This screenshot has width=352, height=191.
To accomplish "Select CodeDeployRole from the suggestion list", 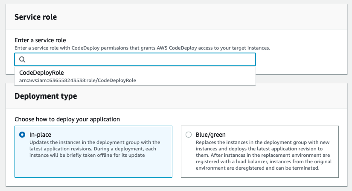I will click(41, 73).
